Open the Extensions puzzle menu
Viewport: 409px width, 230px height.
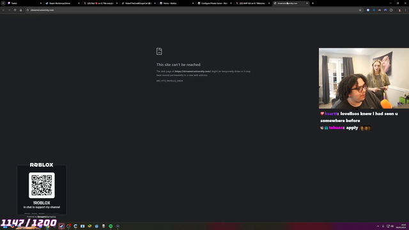click(391, 10)
